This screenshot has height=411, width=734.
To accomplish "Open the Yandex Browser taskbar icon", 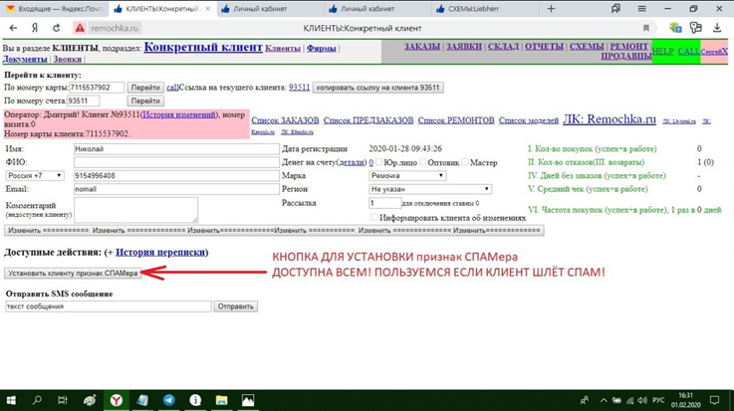I will pyautogui.click(x=118, y=400).
